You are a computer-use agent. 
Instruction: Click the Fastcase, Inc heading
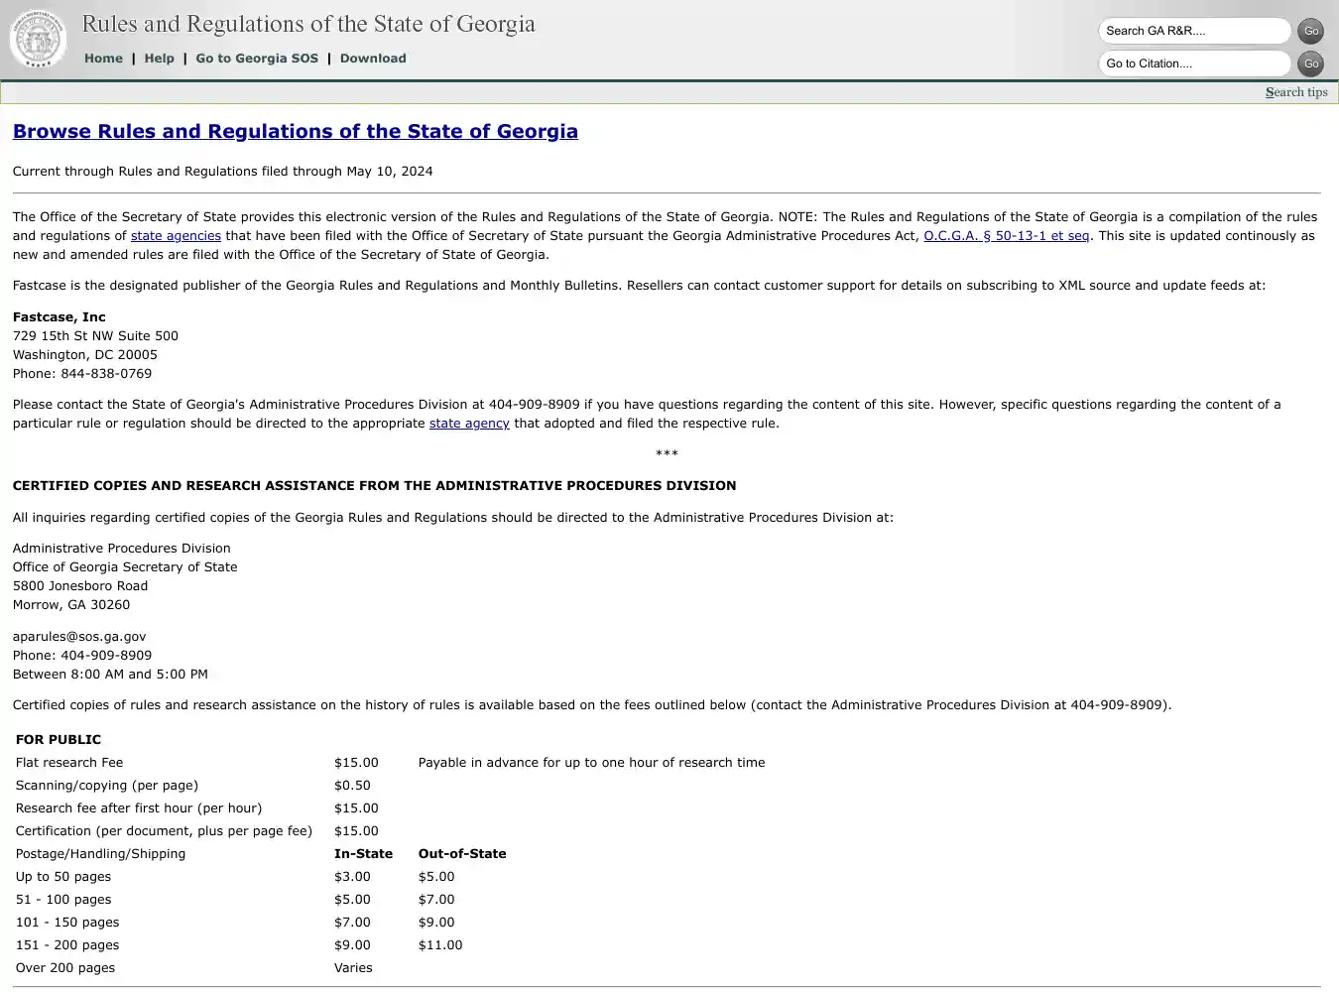pyautogui.click(x=59, y=317)
